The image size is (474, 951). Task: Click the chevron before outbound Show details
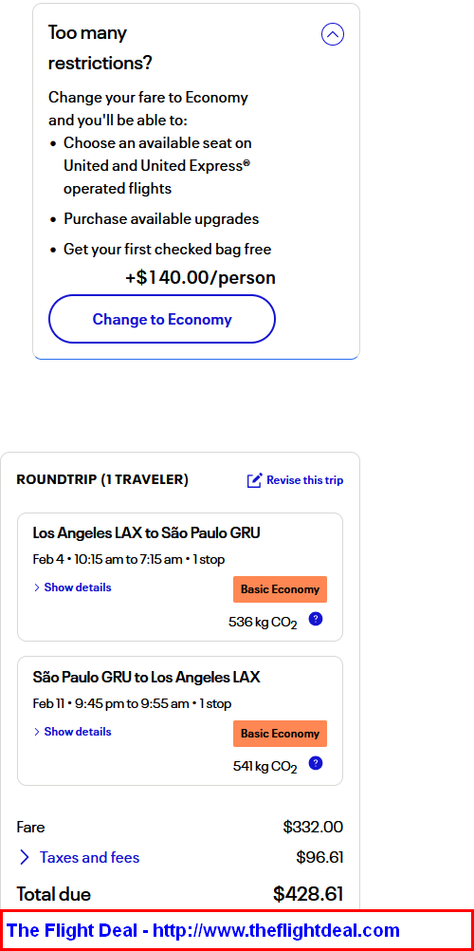[x=36, y=587]
